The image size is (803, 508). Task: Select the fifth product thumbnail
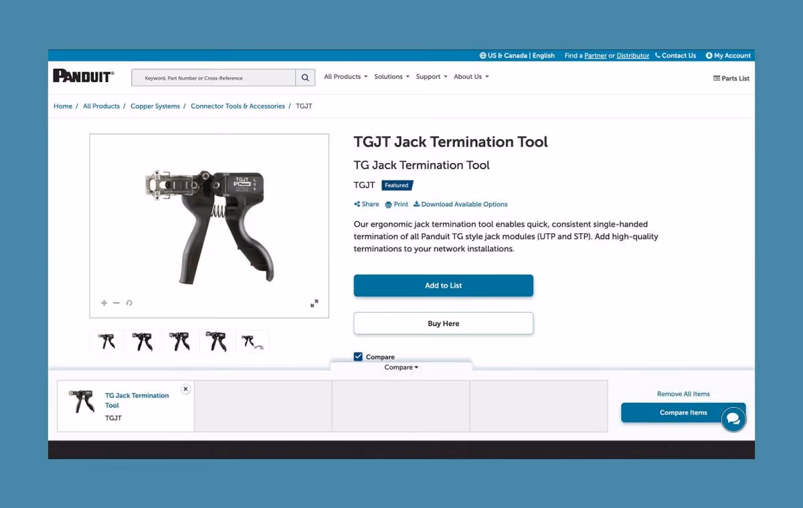(x=252, y=341)
